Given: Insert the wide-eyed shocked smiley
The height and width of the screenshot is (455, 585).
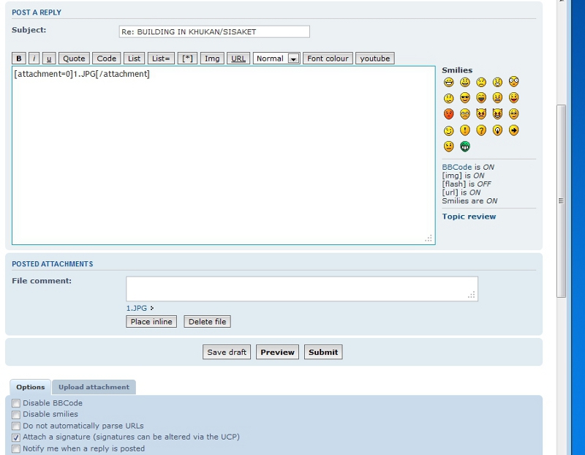Looking at the screenshot, I should tap(514, 82).
